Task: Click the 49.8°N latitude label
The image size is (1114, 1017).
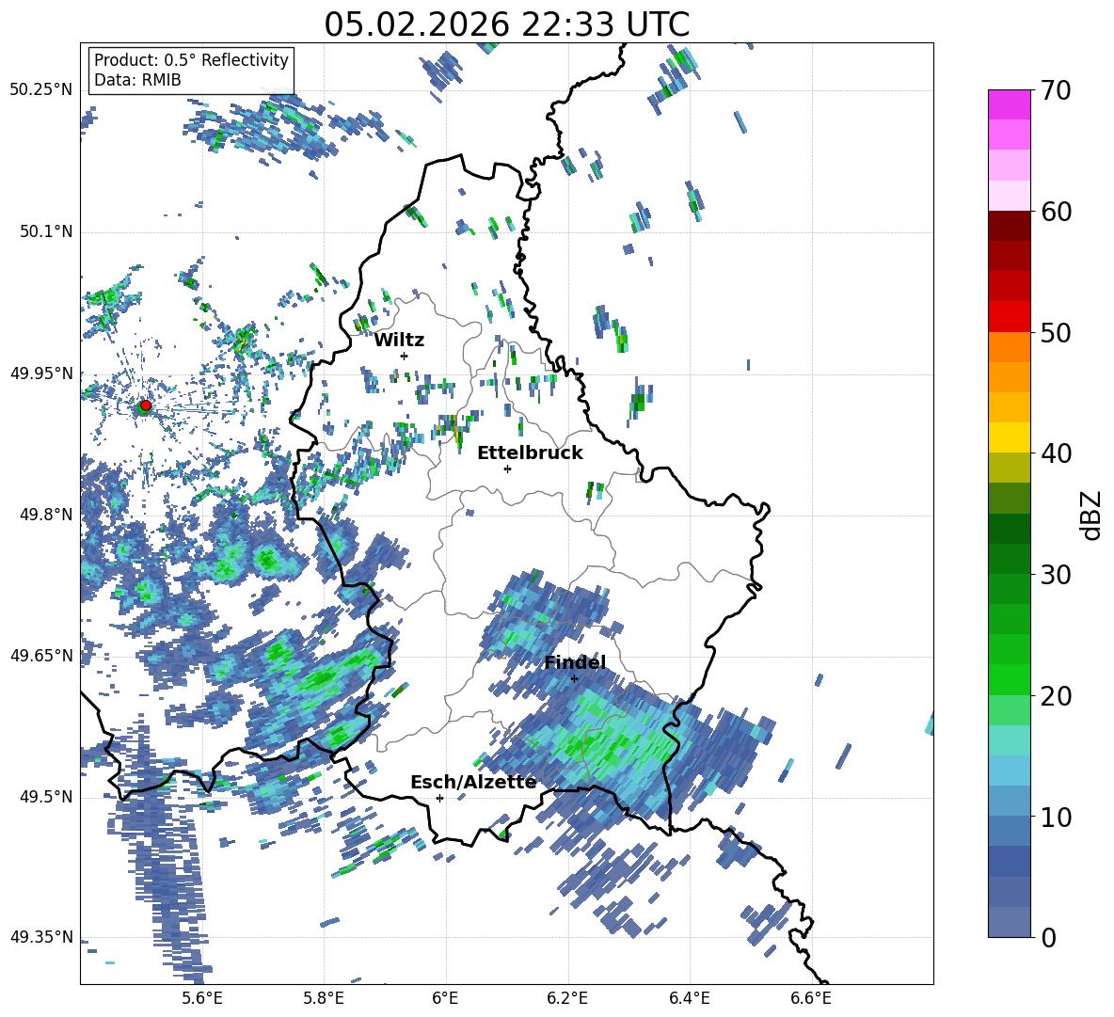Action: (x=46, y=515)
